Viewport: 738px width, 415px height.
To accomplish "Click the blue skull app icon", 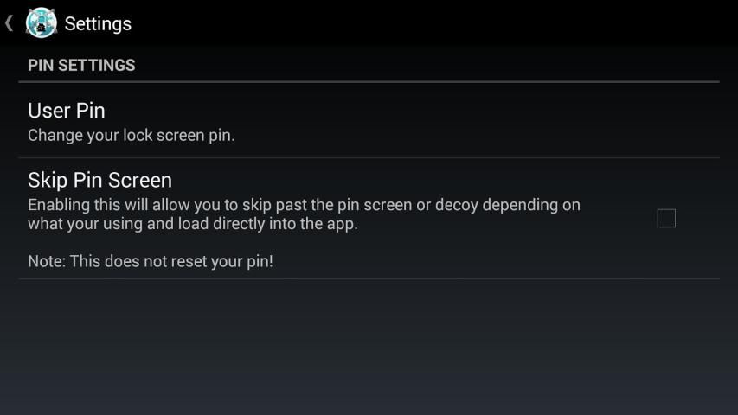I will pyautogui.click(x=42, y=23).
